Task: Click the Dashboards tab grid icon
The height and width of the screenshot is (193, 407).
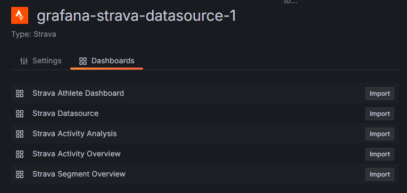Action: [83, 61]
